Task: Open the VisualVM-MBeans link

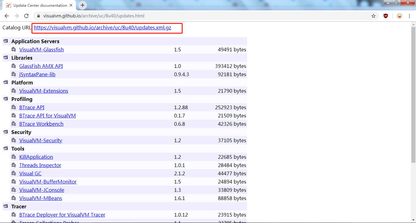Action: click(41, 198)
